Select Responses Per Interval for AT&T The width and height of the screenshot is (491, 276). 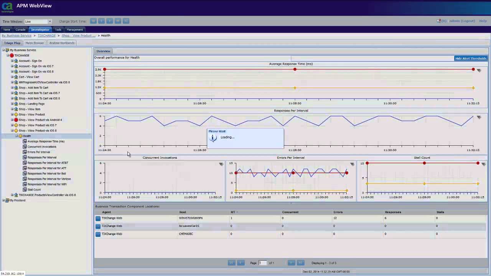point(48,163)
